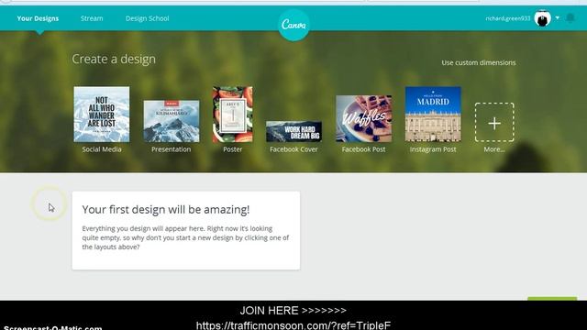This screenshot has width=587, height=330.
Task: Switch to the Stream tab
Action: [92, 18]
